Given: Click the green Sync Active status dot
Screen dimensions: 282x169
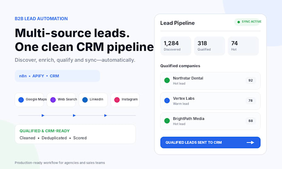Looking at the screenshot, I should coord(238,22).
